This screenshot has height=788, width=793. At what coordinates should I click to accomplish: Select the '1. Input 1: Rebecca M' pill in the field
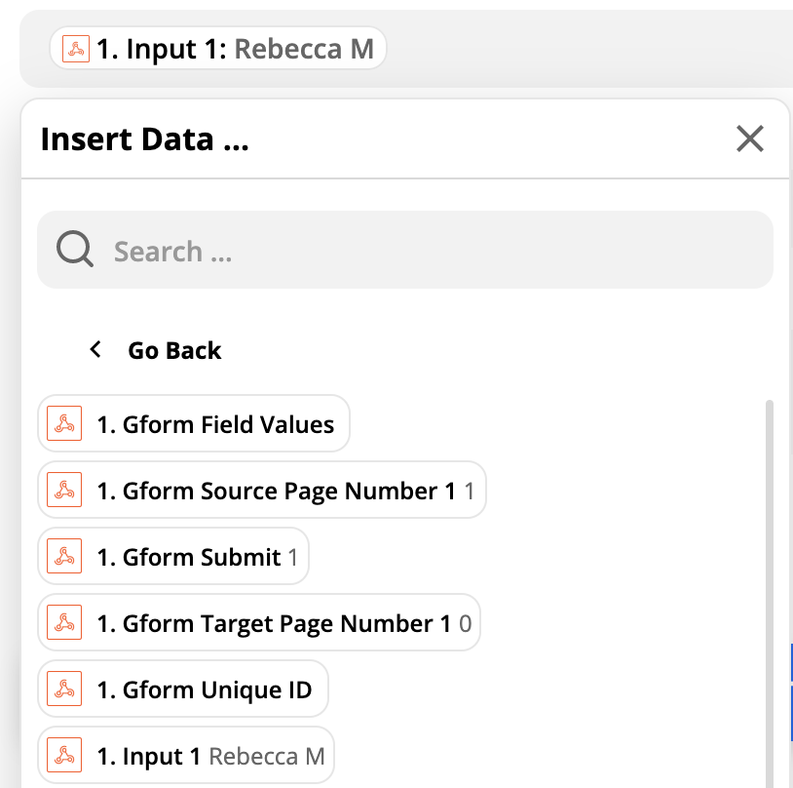pos(218,48)
